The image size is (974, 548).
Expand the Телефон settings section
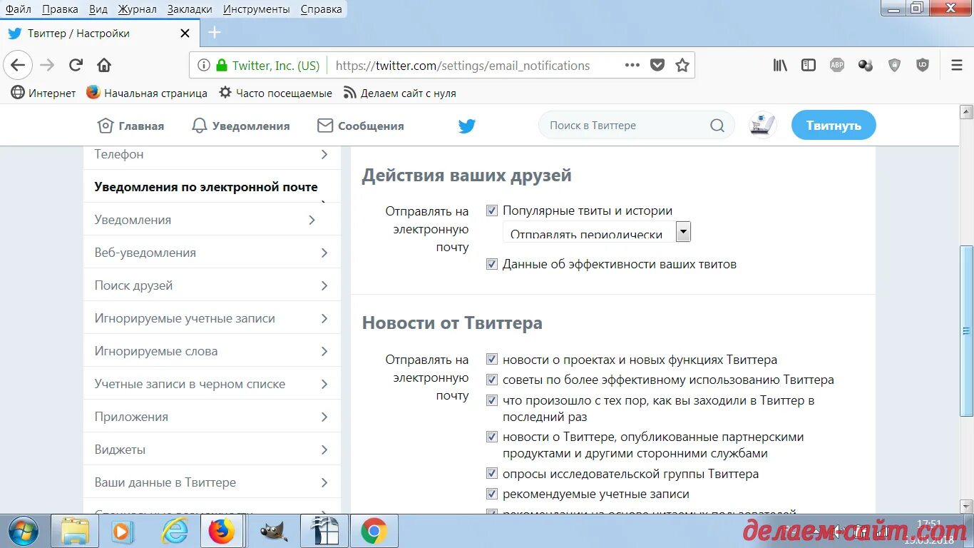[212, 154]
